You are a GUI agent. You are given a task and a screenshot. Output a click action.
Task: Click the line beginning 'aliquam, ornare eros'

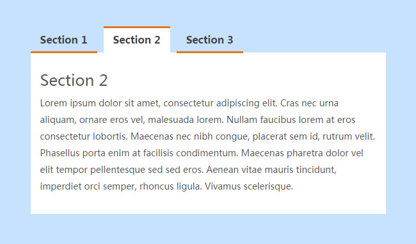click(x=198, y=120)
